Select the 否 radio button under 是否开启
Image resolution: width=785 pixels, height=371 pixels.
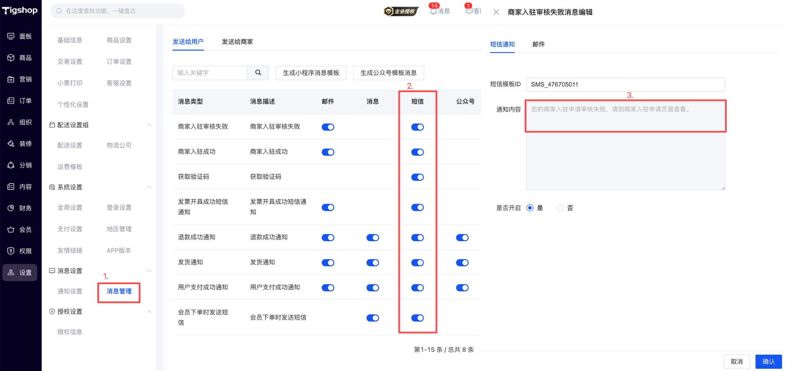(560, 208)
